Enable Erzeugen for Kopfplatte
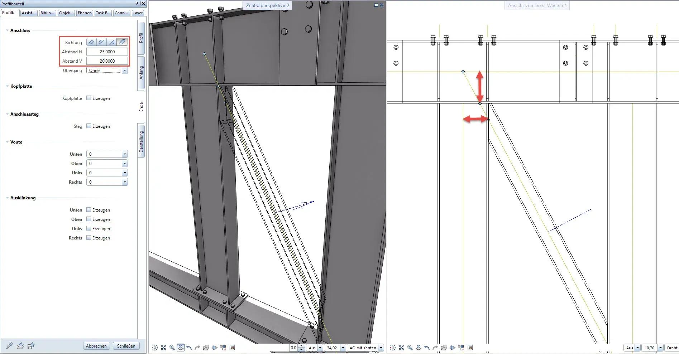 pyautogui.click(x=89, y=98)
